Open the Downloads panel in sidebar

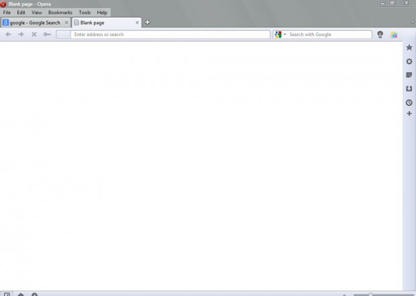click(x=409, y=88)
